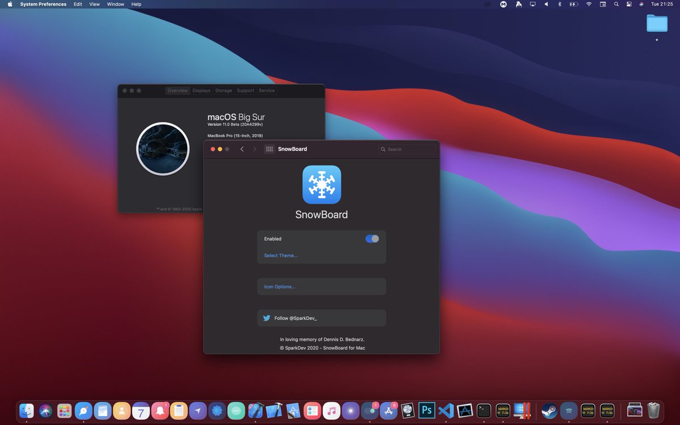Click the Bluetooth menu bar icon
This screenshot has width=680, height=425.
click(559, 4)
